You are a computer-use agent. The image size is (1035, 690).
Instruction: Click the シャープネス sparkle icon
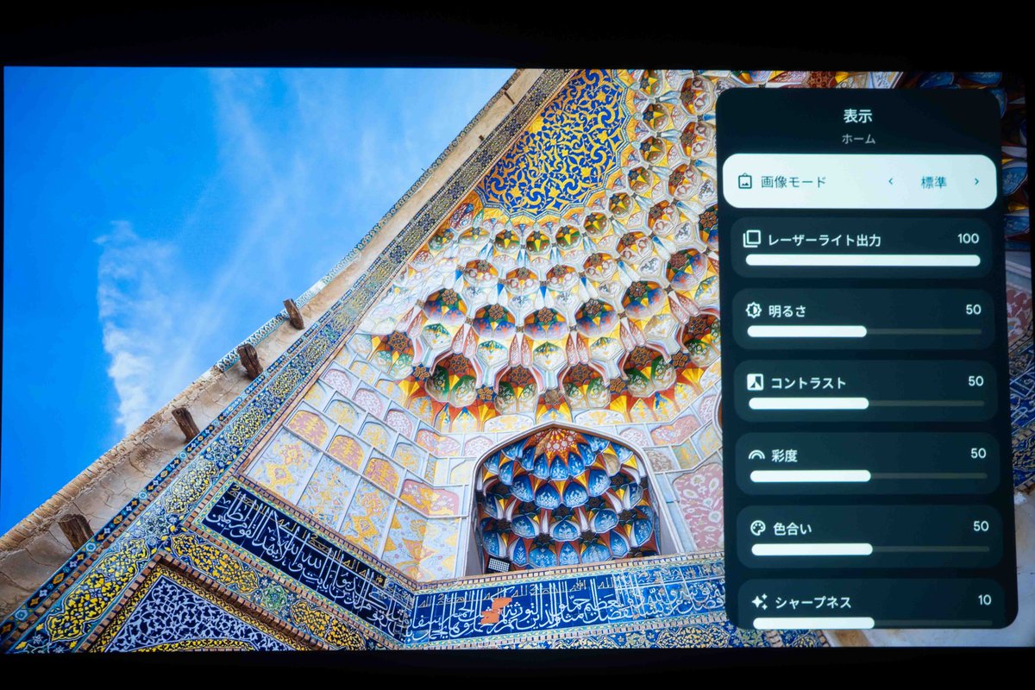(x=759, y=602)
